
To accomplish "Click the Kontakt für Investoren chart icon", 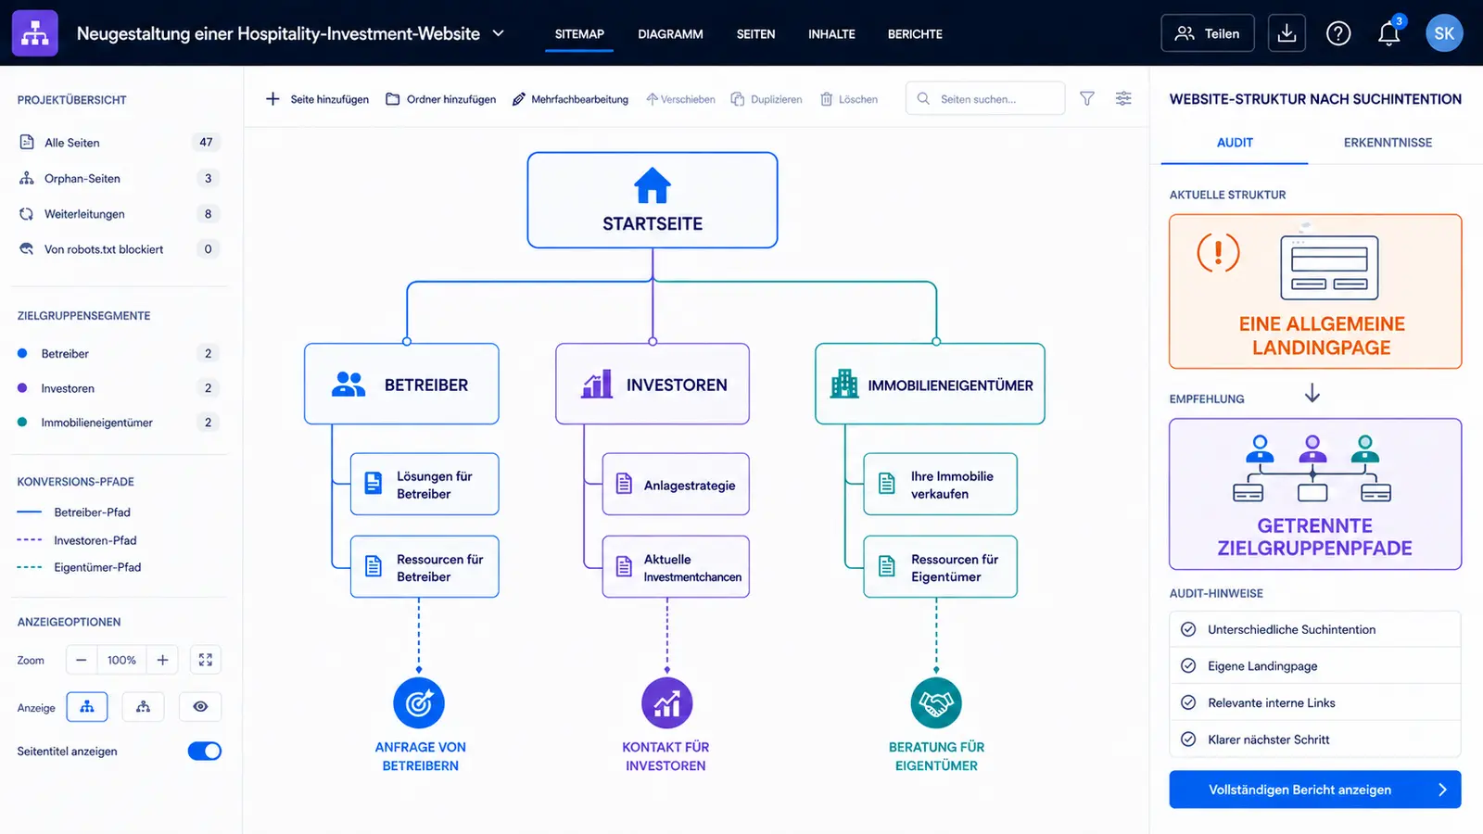I will (666, 703).
